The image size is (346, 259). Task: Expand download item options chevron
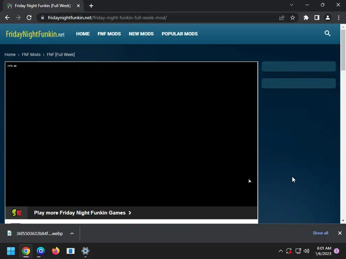pos(72,233)
